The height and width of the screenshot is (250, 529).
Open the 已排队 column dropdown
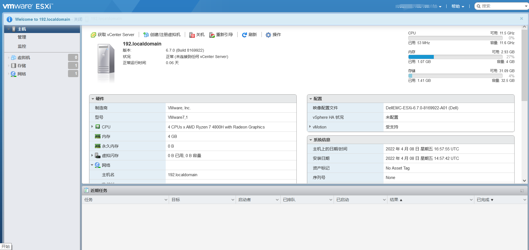[331, 200]
